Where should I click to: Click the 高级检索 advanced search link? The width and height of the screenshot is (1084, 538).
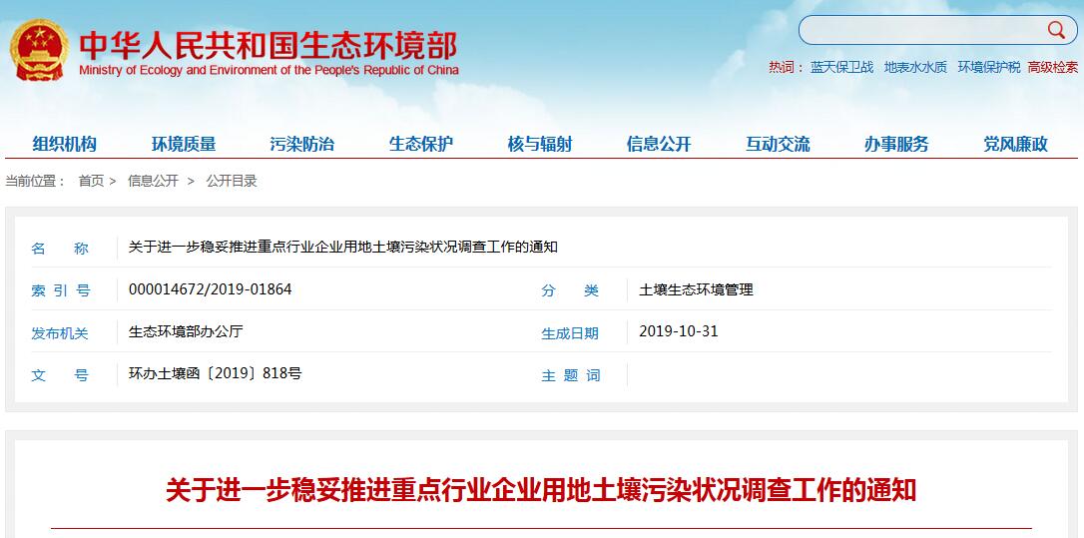pyautogui.click(x=1053, y=67)
